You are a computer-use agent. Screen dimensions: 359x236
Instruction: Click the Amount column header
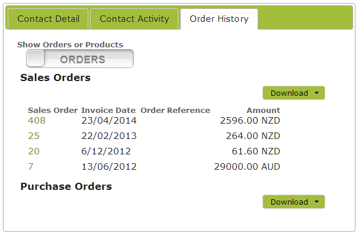point(263,110)
